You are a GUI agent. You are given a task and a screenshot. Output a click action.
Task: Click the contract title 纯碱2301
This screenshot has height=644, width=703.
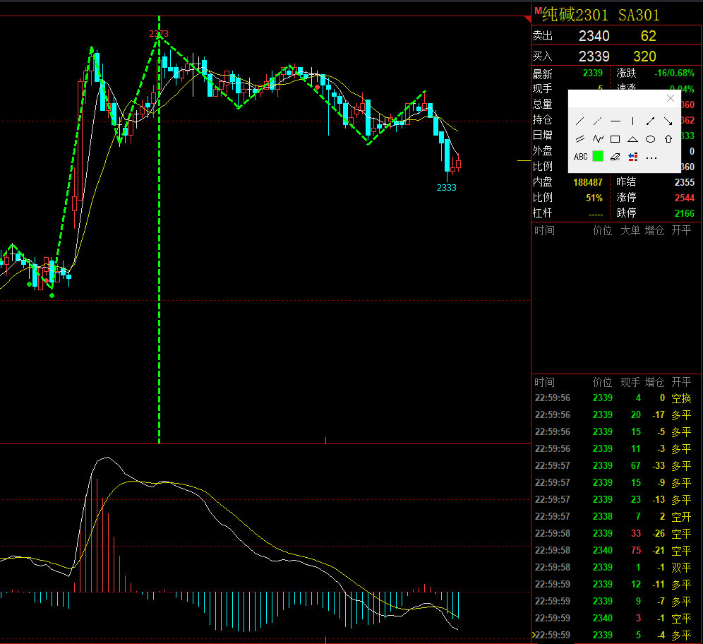pos(575,15)
